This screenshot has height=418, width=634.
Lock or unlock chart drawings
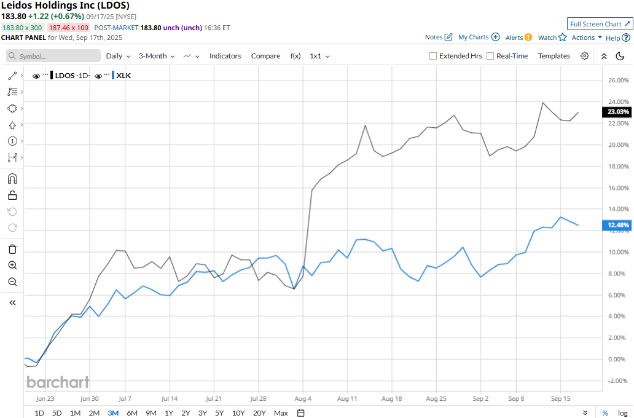(x=12, y=195)
